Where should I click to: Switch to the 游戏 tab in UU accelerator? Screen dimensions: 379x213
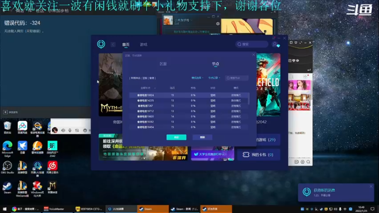(x=144, y=44)
